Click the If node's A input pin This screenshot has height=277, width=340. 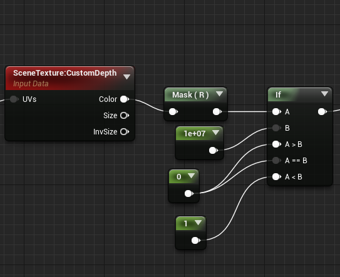(276, 112)
